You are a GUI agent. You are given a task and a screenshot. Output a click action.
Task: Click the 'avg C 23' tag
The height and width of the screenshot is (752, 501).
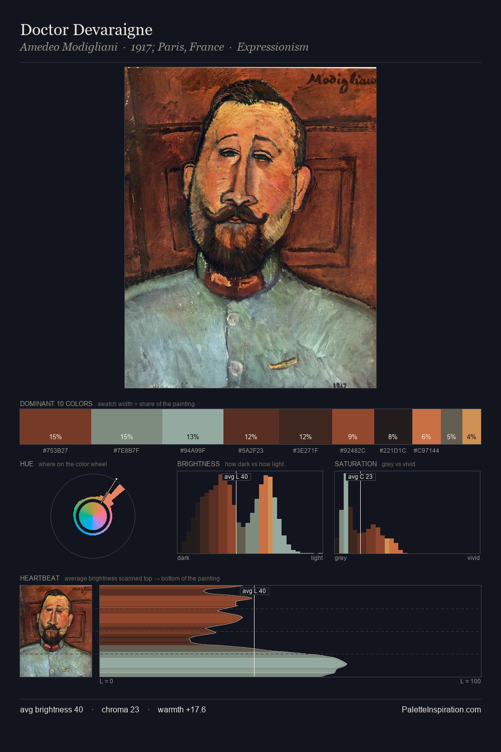(360, 477)
